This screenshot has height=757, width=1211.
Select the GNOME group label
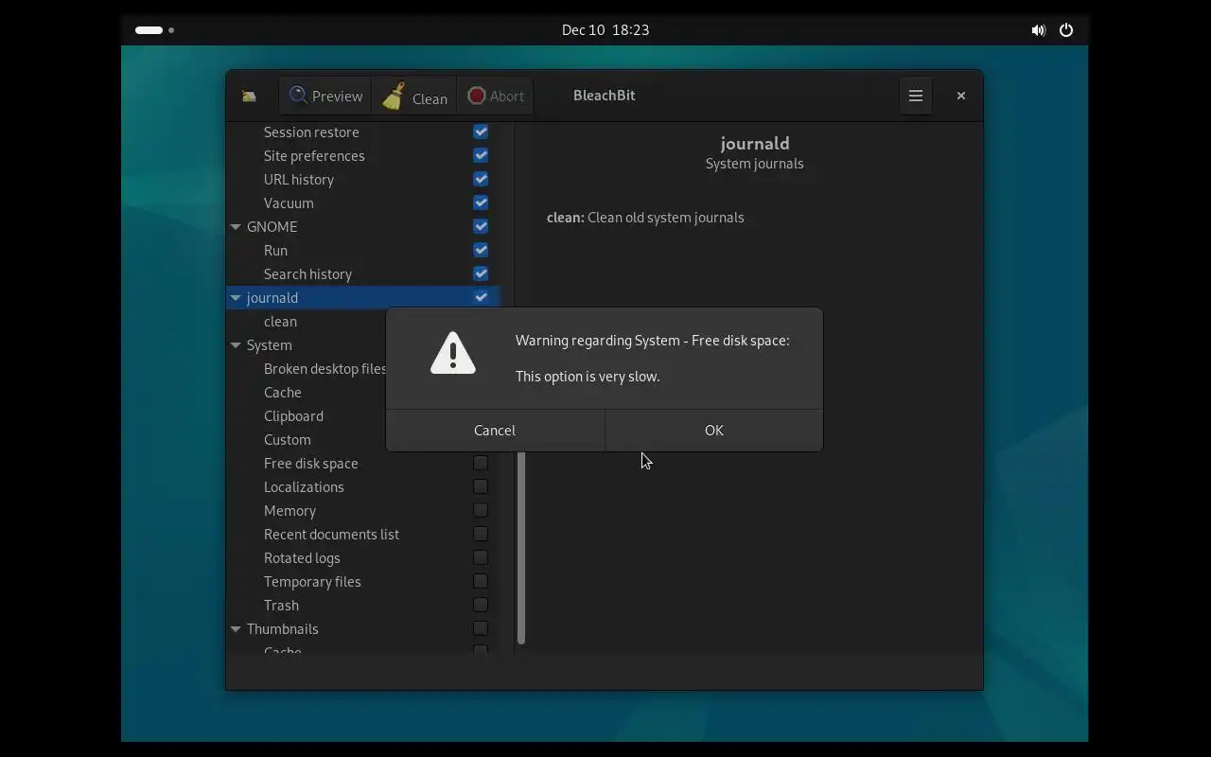[272, 226]
